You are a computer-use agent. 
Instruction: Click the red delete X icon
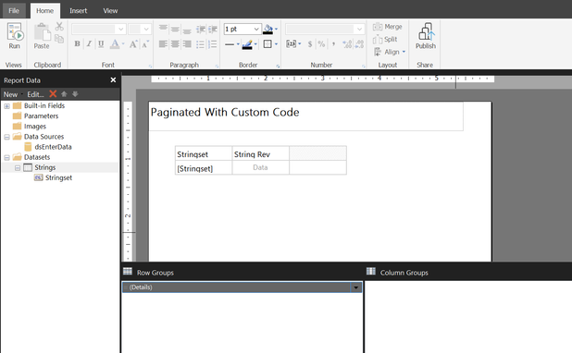tap(53, 94)
